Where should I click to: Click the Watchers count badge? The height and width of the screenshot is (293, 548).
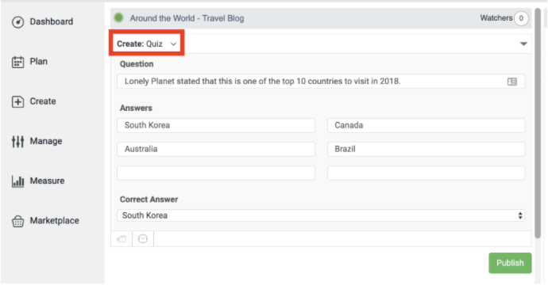pyautogui.click(x=521, y=18)
